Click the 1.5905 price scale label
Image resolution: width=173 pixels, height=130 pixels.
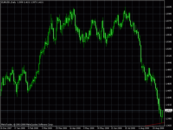coord(169,14)
